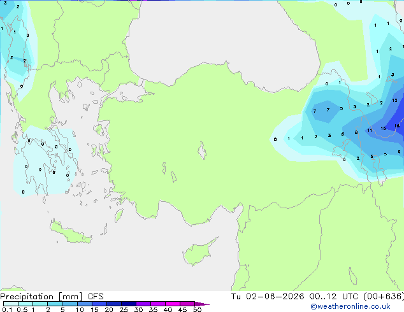The height and width of the screenshot is (312, 404).
Task: Click the legend label '25'
Action: click(x=124, y=309)
